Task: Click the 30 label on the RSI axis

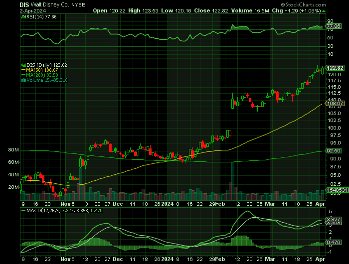Action: [330, 46]
